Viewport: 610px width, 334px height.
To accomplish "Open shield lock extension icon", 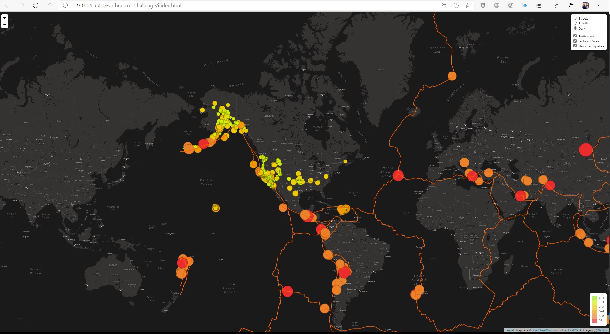I will coord(483,5).
